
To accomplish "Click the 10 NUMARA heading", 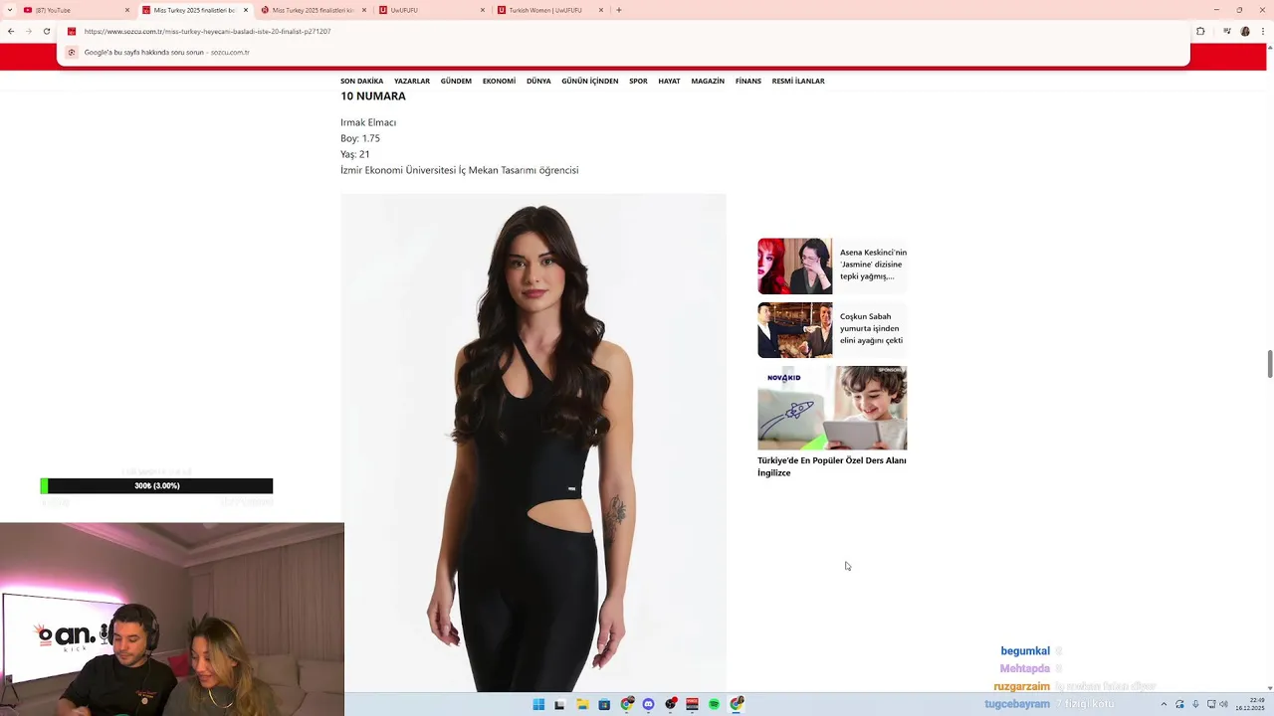I will click(373, 96).
